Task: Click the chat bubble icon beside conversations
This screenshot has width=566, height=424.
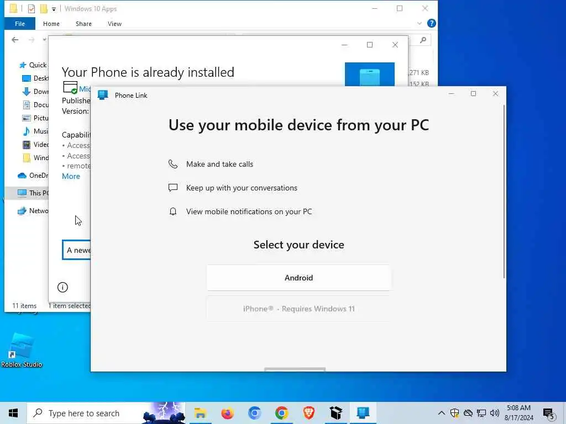Action: click(173, 188)
